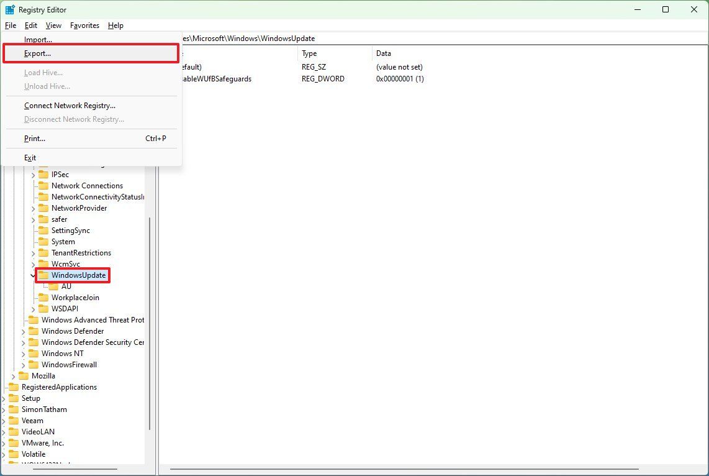Open the Edit menu
709x476 pixels.
pyautogui.click(x=30, y=25)
